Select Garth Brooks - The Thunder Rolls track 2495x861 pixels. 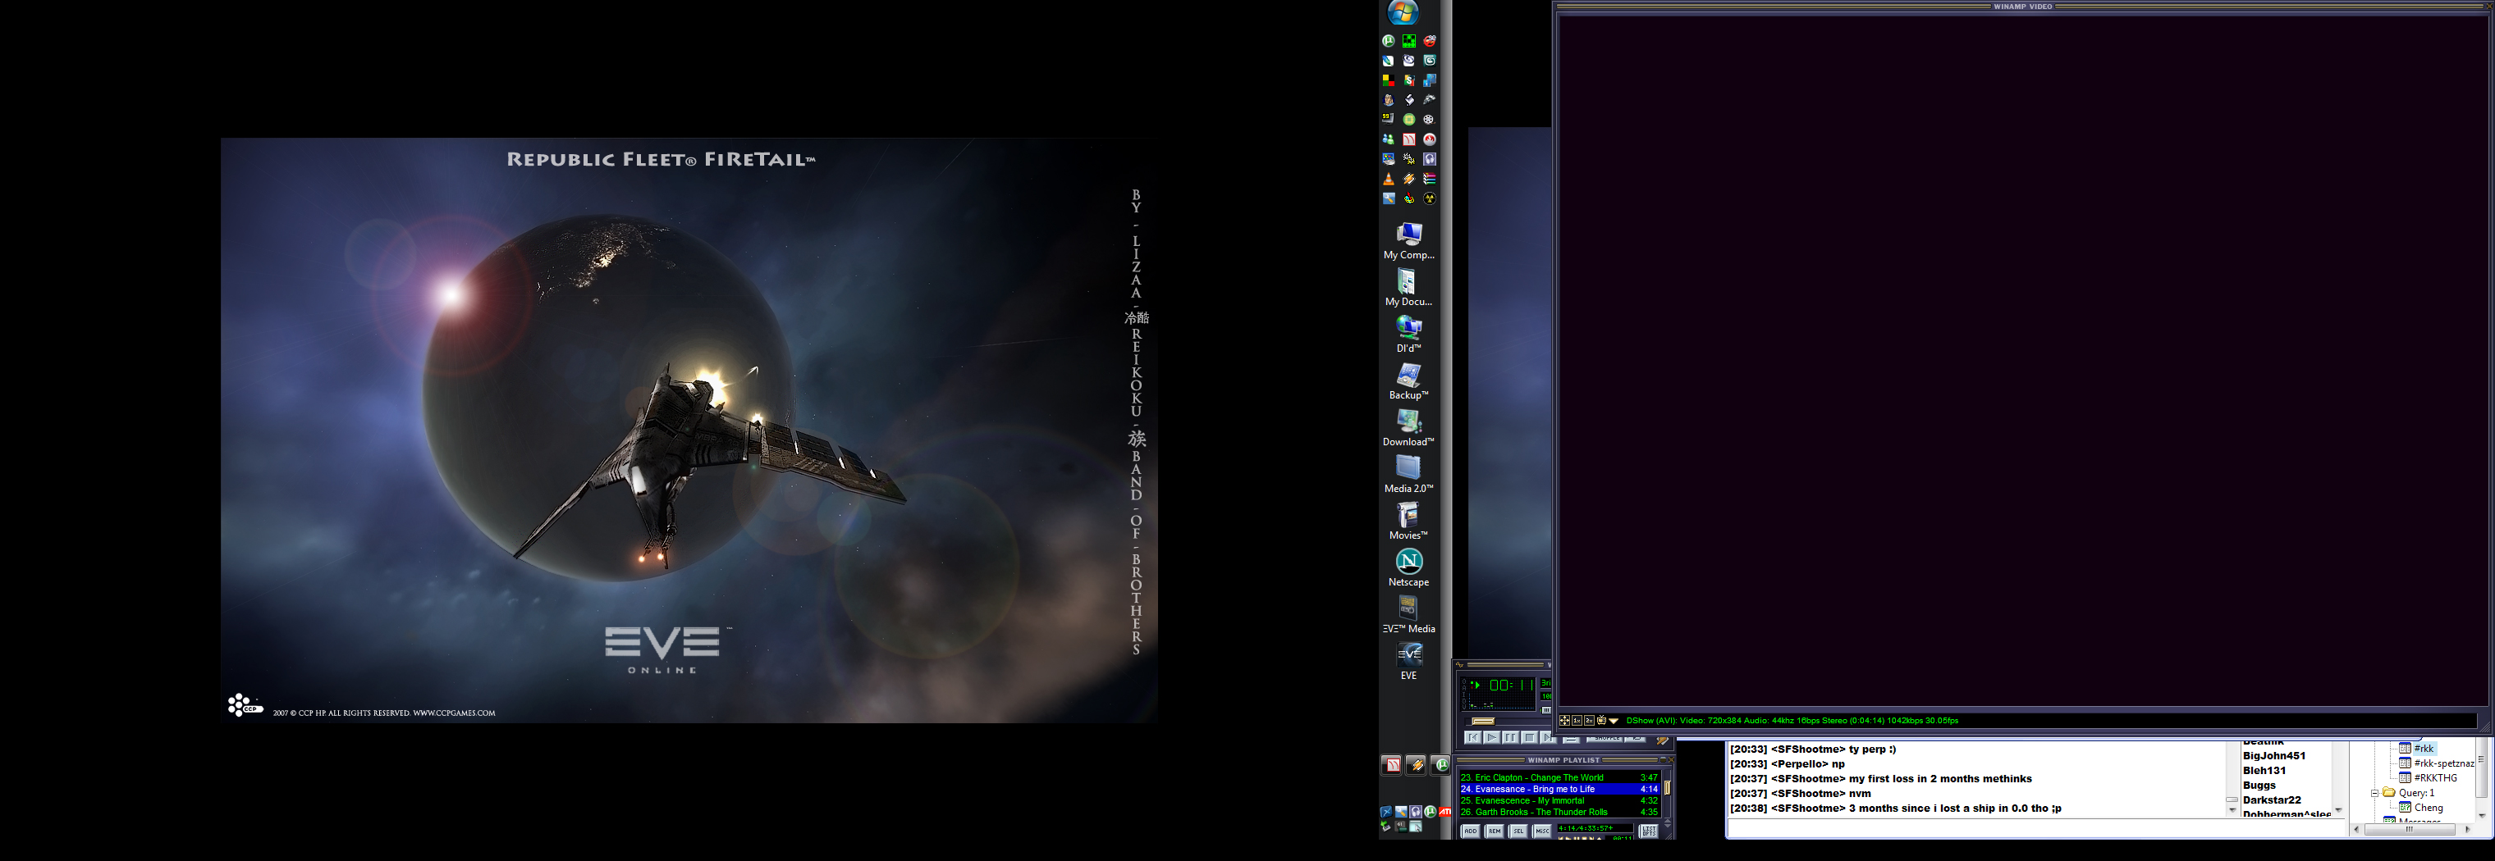(x=1559, y=813)
